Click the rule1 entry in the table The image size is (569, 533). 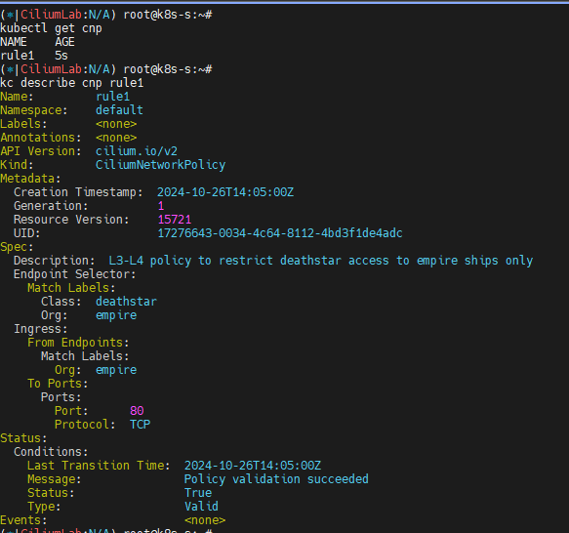coord(17,56)
